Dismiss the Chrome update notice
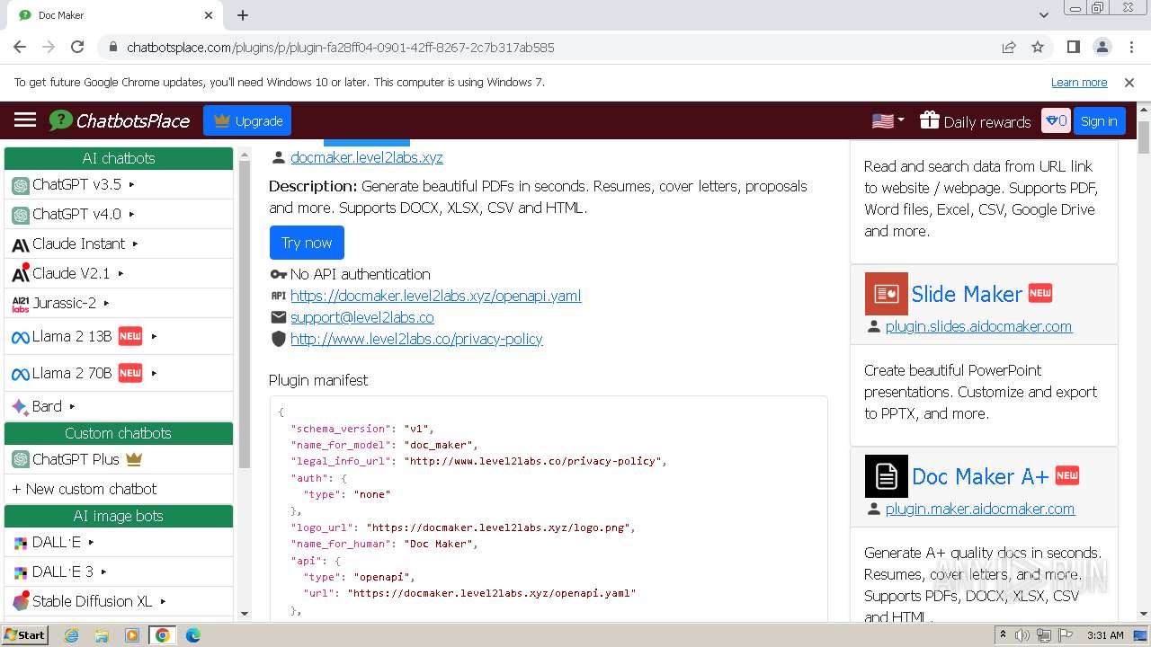The image size is (1151, 647). point(1129,82)
